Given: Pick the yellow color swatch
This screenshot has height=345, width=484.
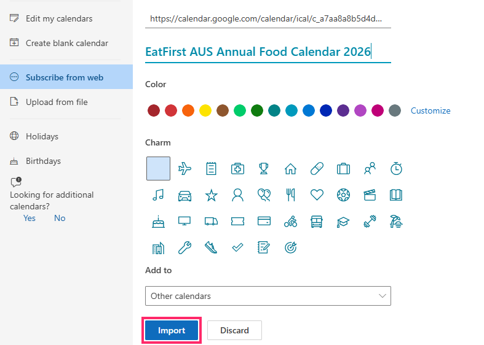Looking at the screenshot, I should click(205, 110).
